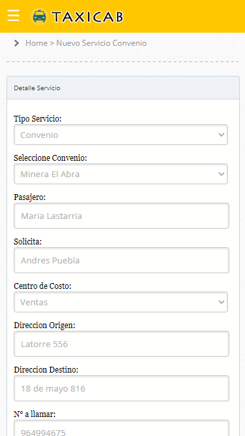Click the Minera El Abra dropdown arrow
The width and height of the screenshot is (245, 436).
tap(221, 174)
